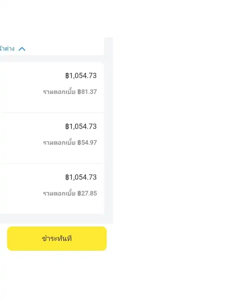Click the divider between first and second installments

pos(52,113)
